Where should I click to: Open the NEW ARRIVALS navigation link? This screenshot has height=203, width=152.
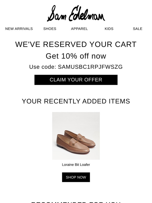[x=19, y=29]
